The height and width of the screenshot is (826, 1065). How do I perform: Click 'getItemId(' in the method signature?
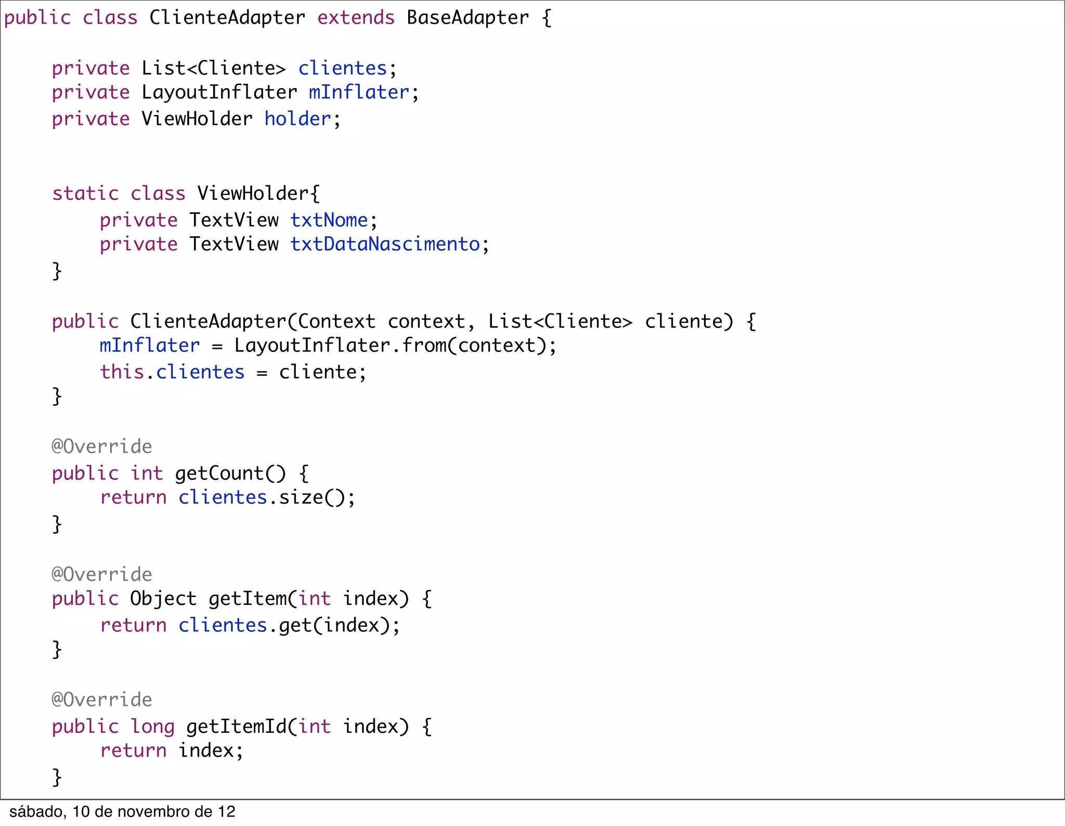tap(242, 727)
